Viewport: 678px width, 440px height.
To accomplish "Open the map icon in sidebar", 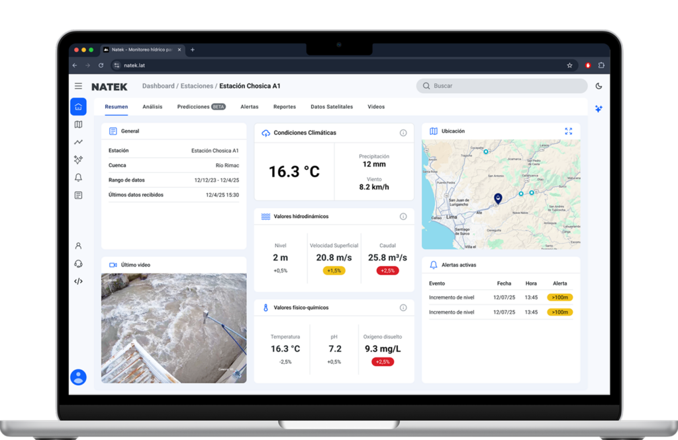I will [x=78, y=124].
